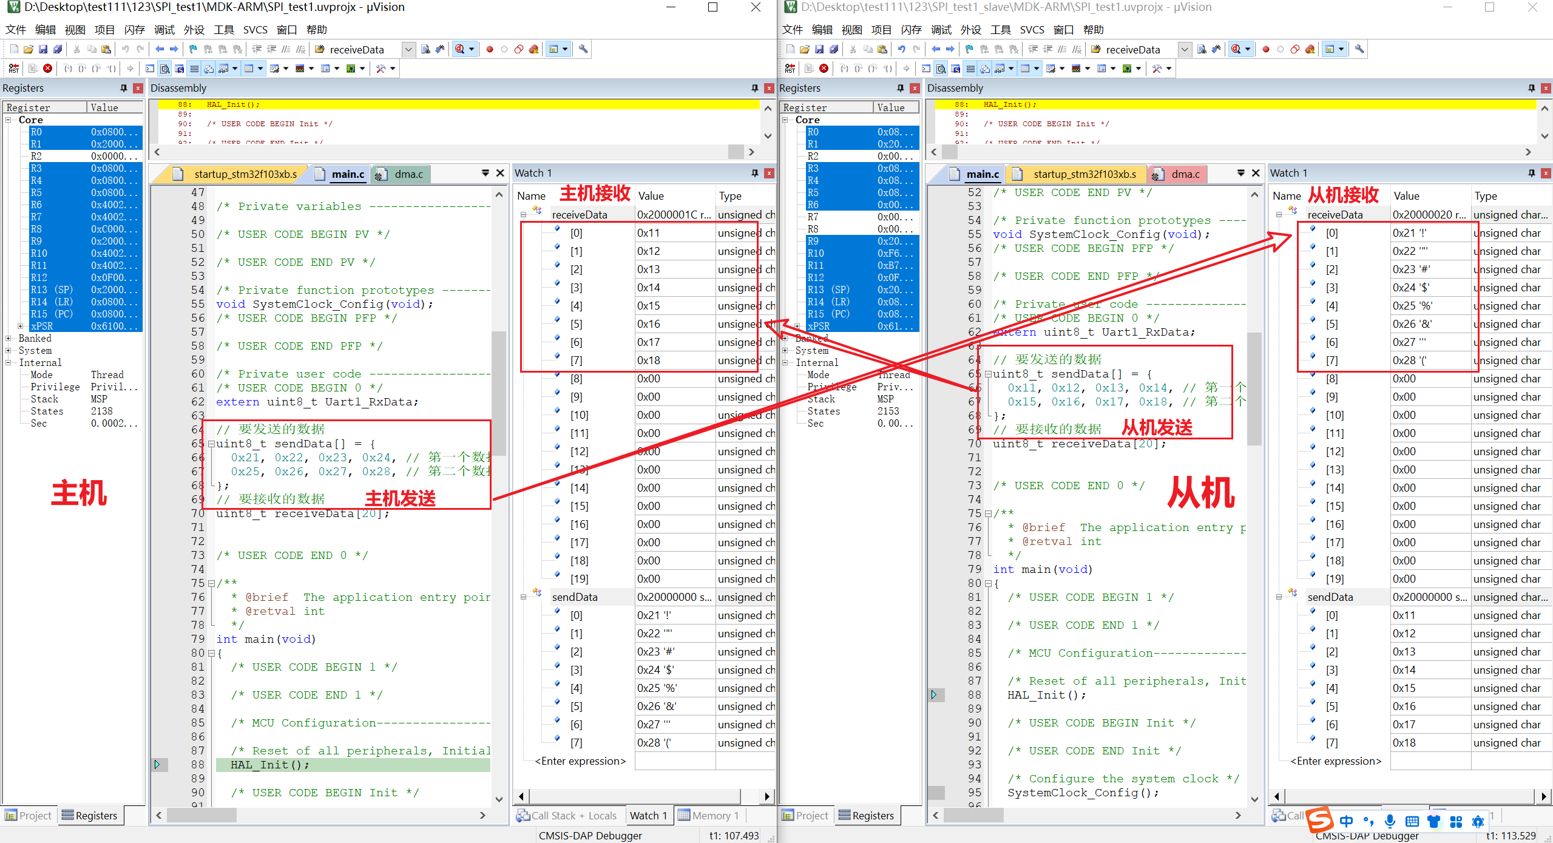Open SVCS menu in left window
Image resolution: width=1553 pixels, height=843 pixels.
pos(255,30)
